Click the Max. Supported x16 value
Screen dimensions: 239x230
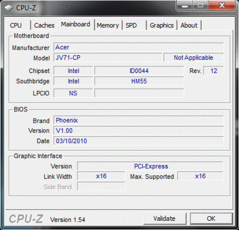tap(200, 176)
